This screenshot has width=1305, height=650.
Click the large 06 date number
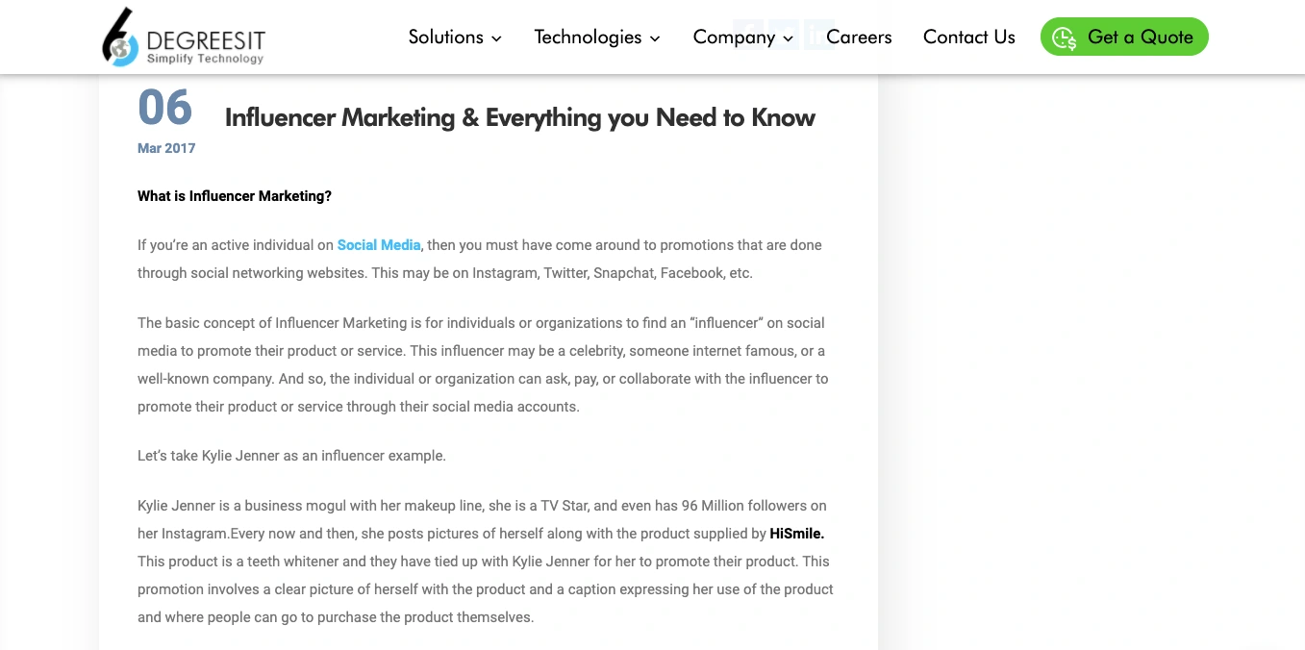point(165,108)
